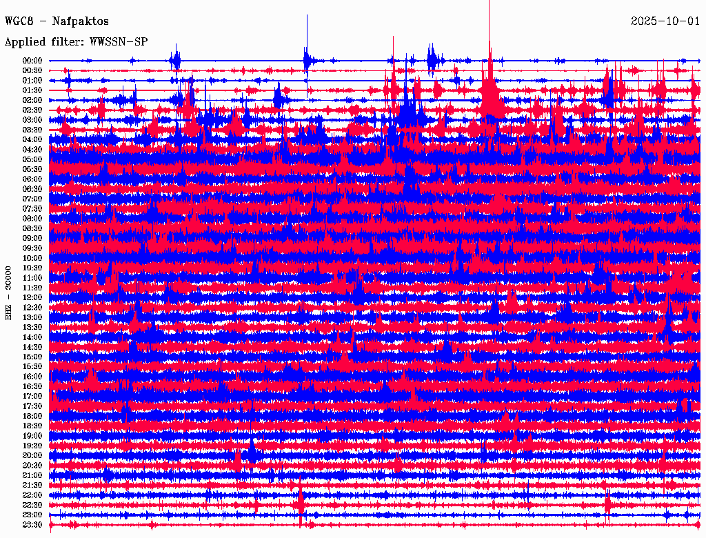Select the 22:30 time row label
This screenshot has height=538, width=706.
32,505
